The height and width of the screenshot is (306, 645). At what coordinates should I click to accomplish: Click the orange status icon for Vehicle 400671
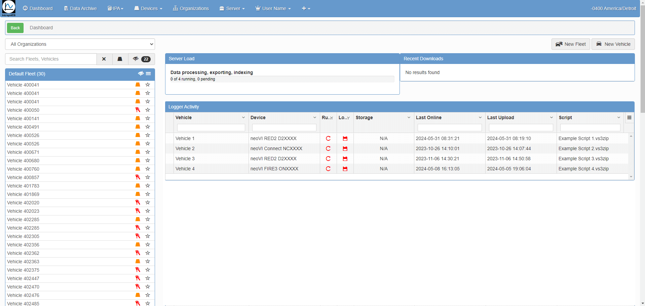point(138,152)
